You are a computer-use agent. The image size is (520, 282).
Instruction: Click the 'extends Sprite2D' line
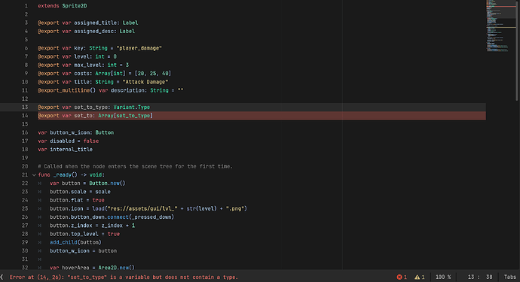(63, 5)
